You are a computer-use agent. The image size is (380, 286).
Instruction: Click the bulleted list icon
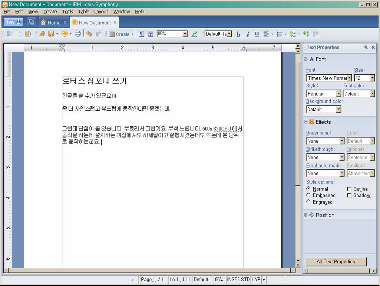[x=280, y=34]
